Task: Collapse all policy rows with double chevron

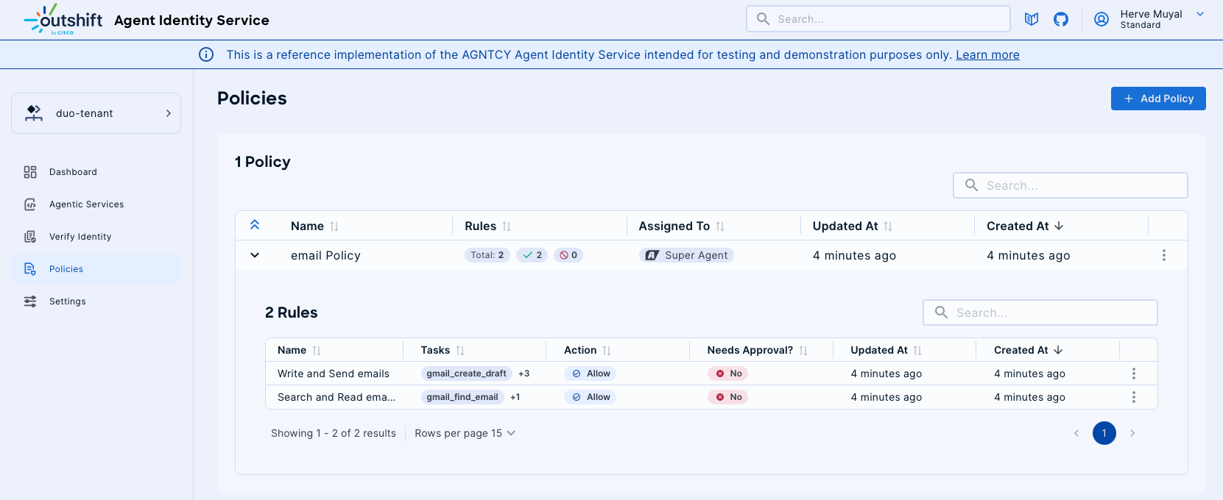Action: (255, 225)
